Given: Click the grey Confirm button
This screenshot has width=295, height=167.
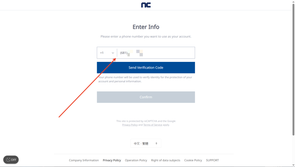Looking at the screenshot, I should [x=146, y=97].
